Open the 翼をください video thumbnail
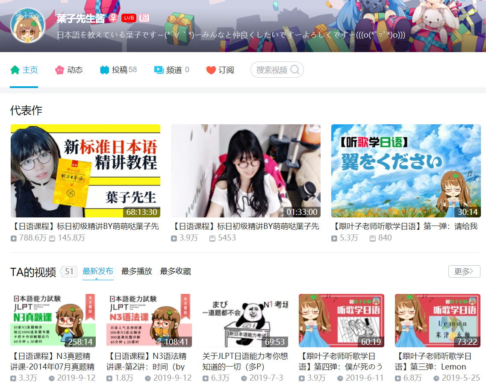This screenshot has height=387, width=486. tap(406, 171)
